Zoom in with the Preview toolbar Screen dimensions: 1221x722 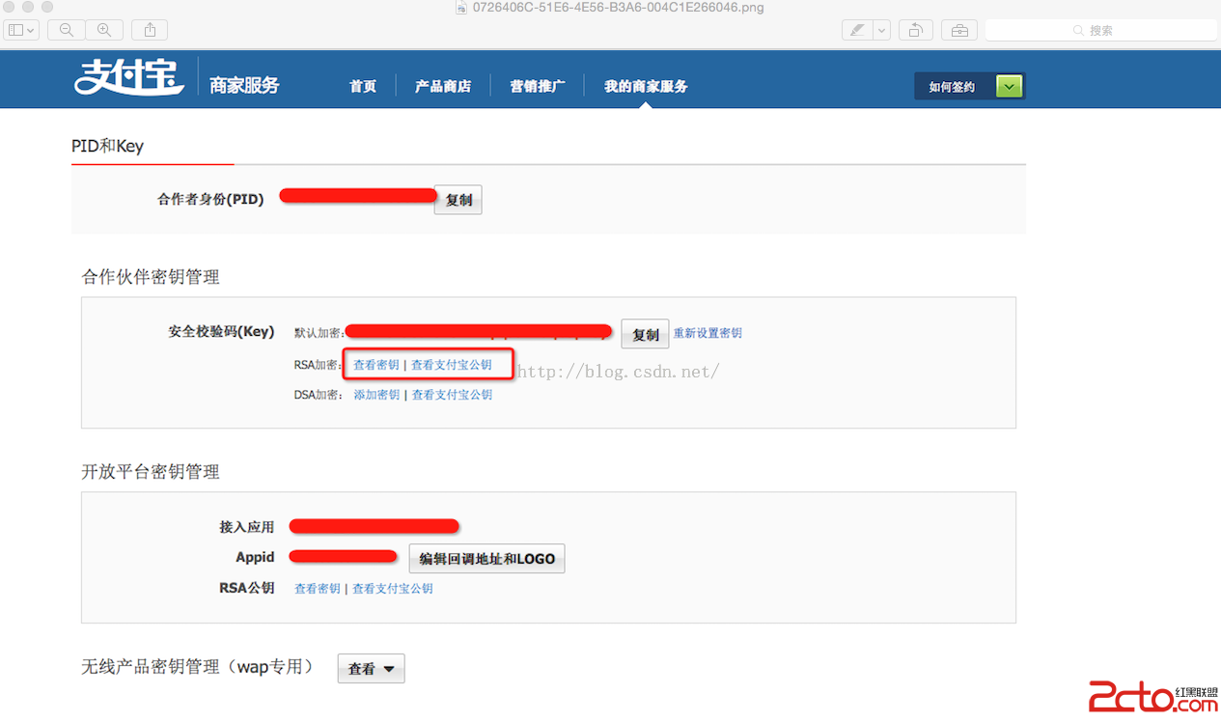pos(104,30)
